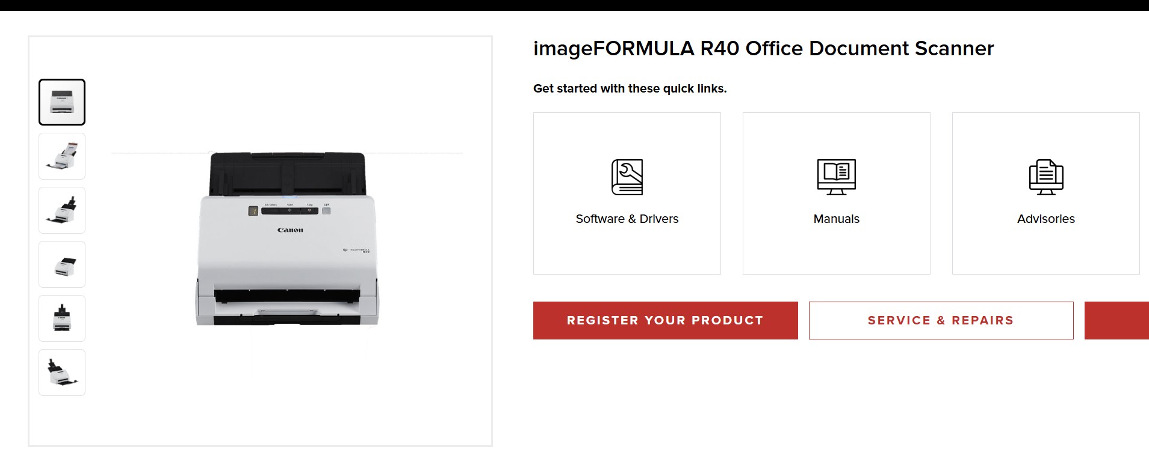Click the Advisories document monitor icon

click(1046, 177)
